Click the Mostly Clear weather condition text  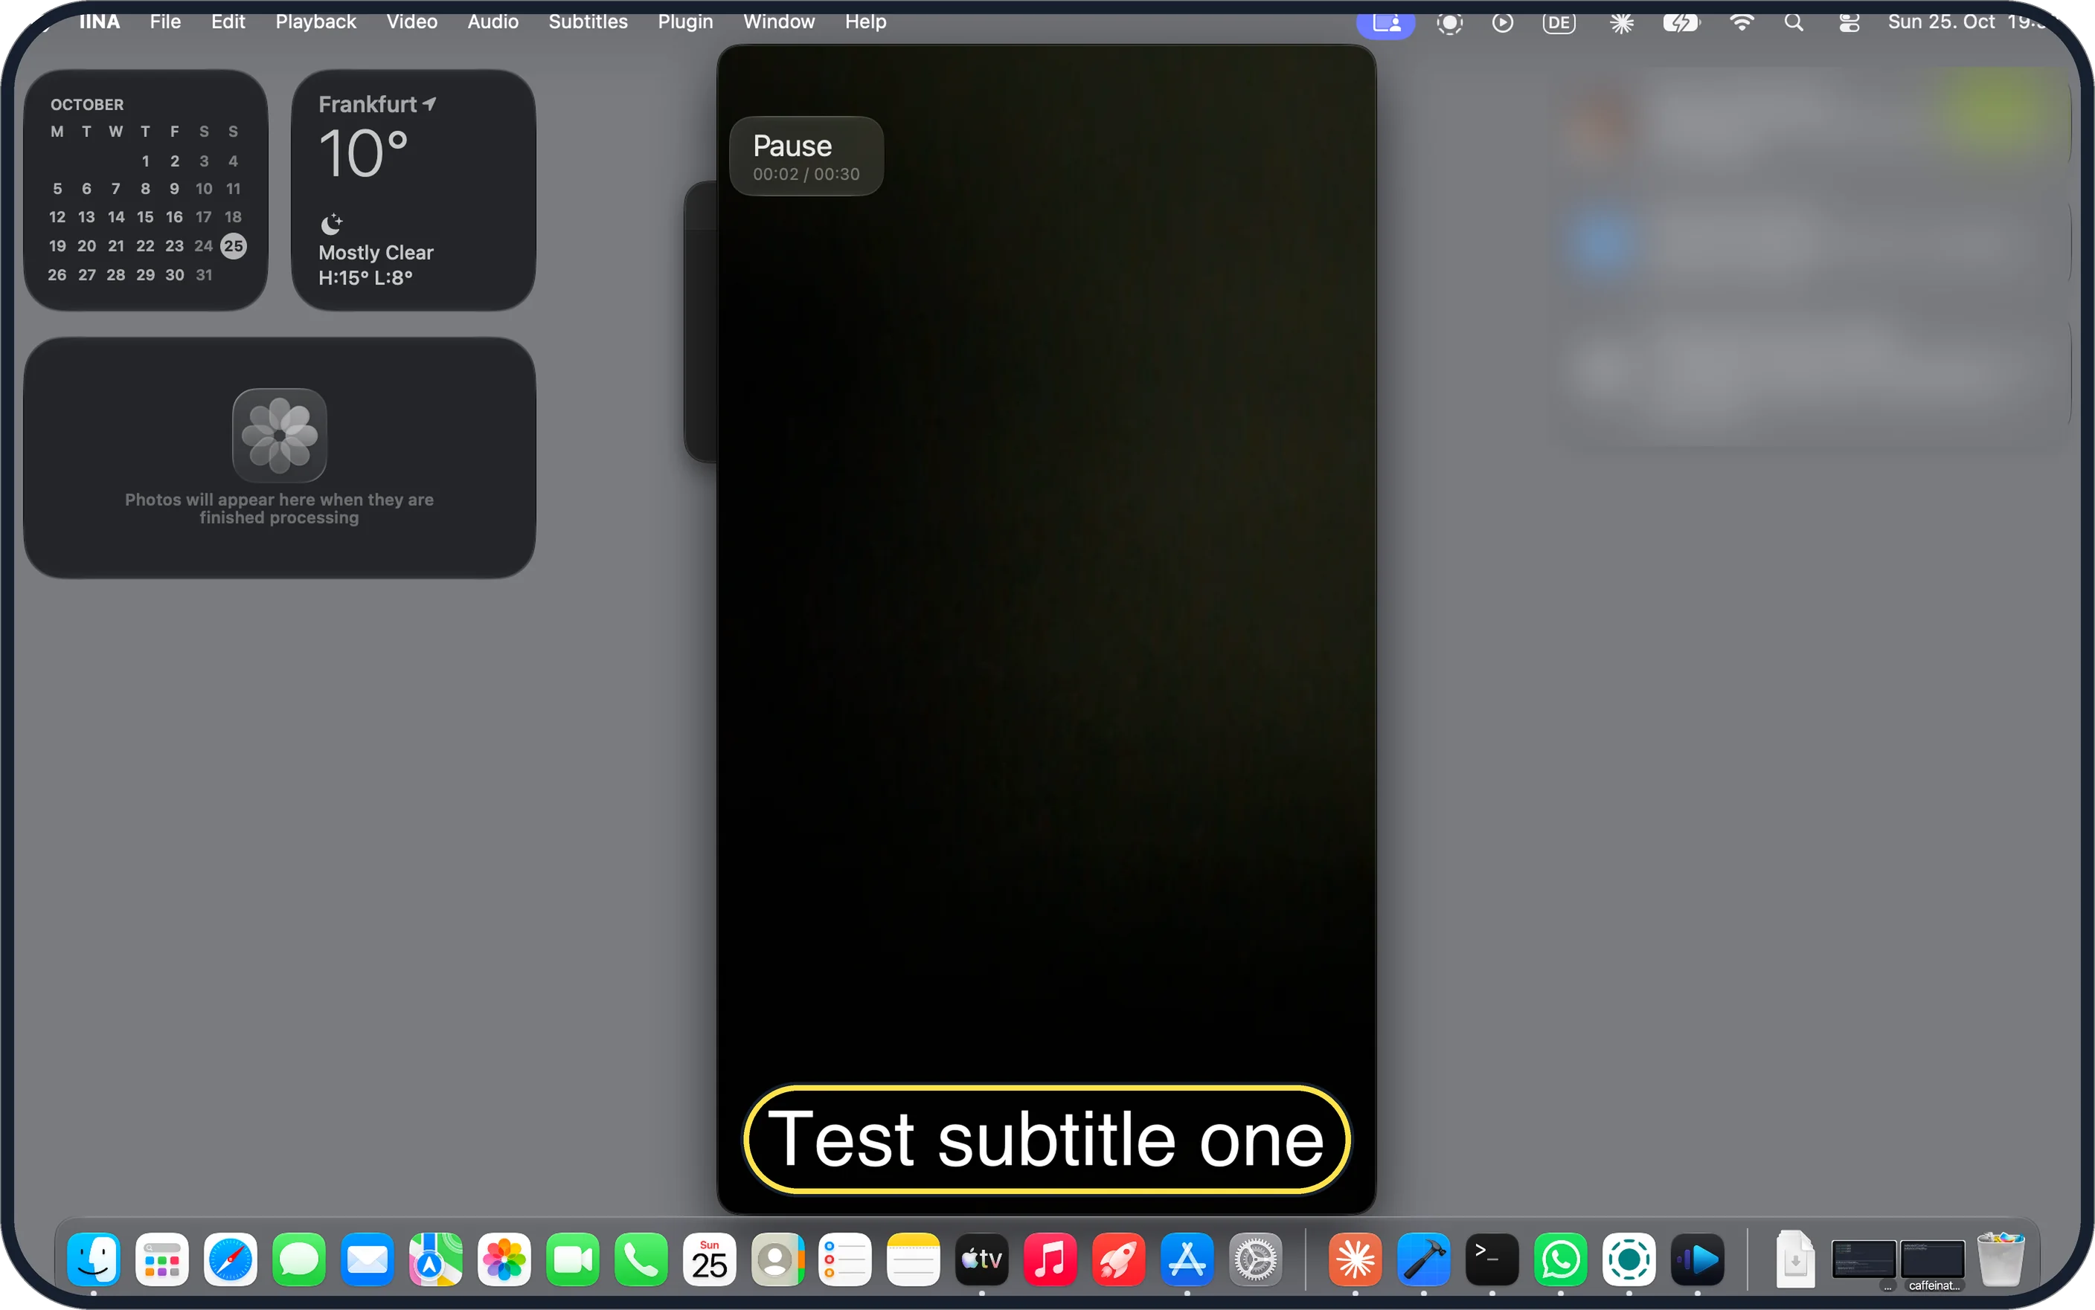click(x=375, y=253)
